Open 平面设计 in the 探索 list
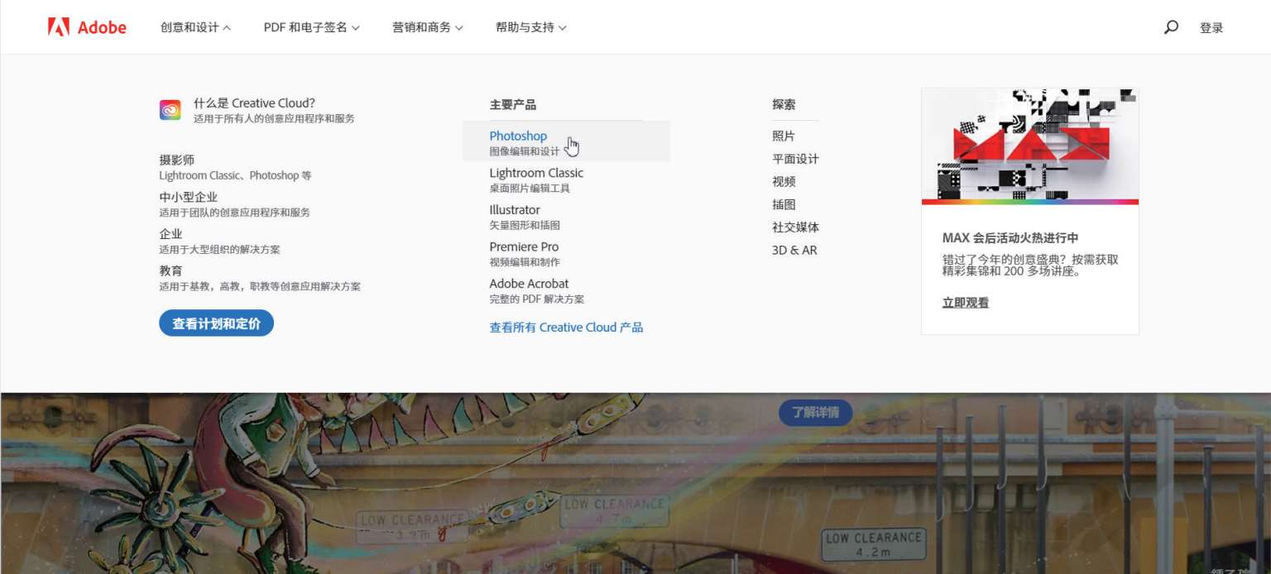This screenshot has height=574, width=1271. point(795,159)
